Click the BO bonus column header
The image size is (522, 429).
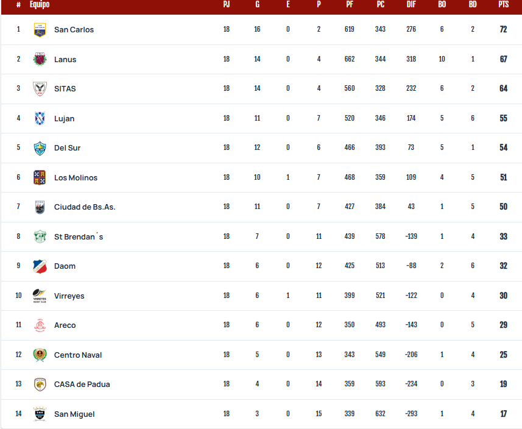[x=442, y=4]
